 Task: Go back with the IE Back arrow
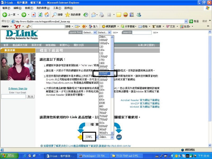pyautogui.click(x=5, y=15)
